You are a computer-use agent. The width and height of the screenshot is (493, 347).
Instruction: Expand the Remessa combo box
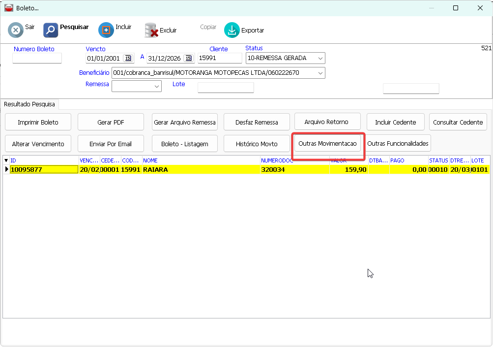click(157, 87)
